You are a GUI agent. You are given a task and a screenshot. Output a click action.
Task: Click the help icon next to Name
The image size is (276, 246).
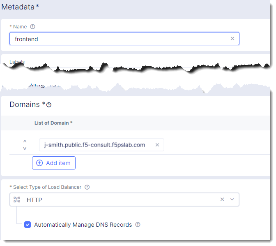33,27
